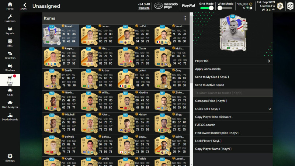Open the Club section

point(10,92)
